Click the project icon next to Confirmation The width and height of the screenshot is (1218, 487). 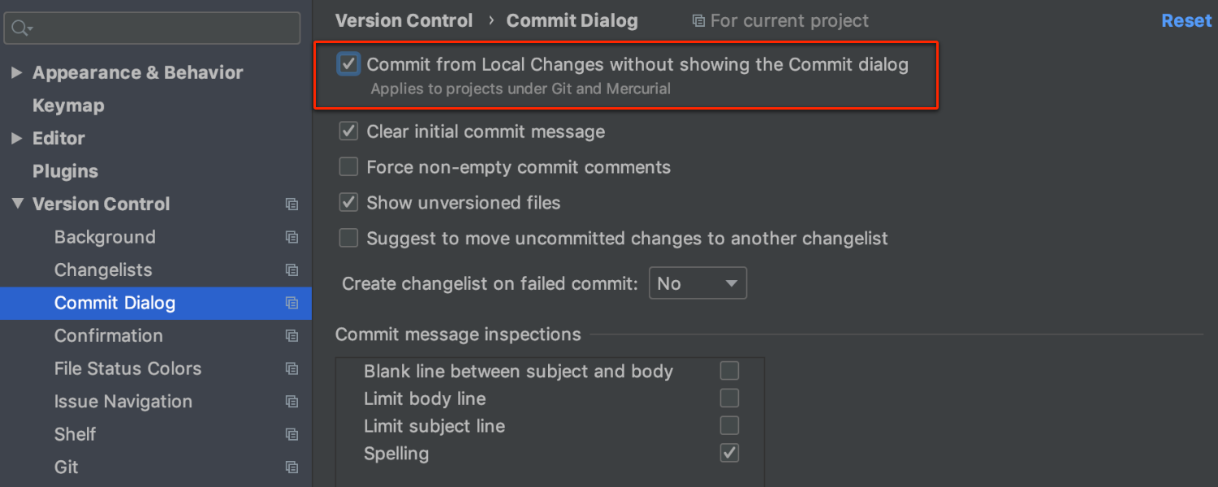(292, 336)
